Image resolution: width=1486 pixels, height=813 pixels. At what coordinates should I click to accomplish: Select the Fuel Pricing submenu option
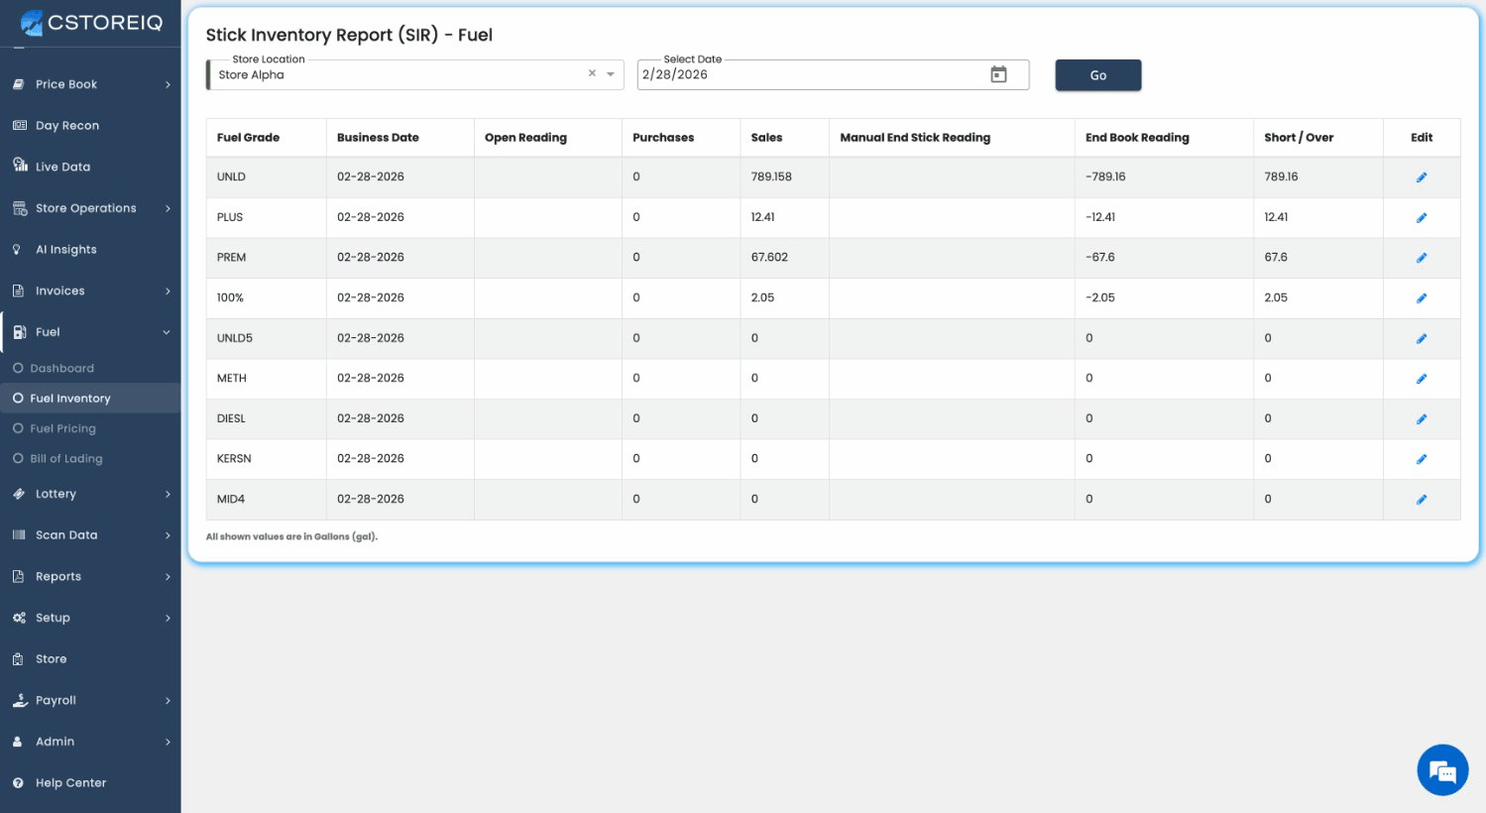(x=62, y=428)
